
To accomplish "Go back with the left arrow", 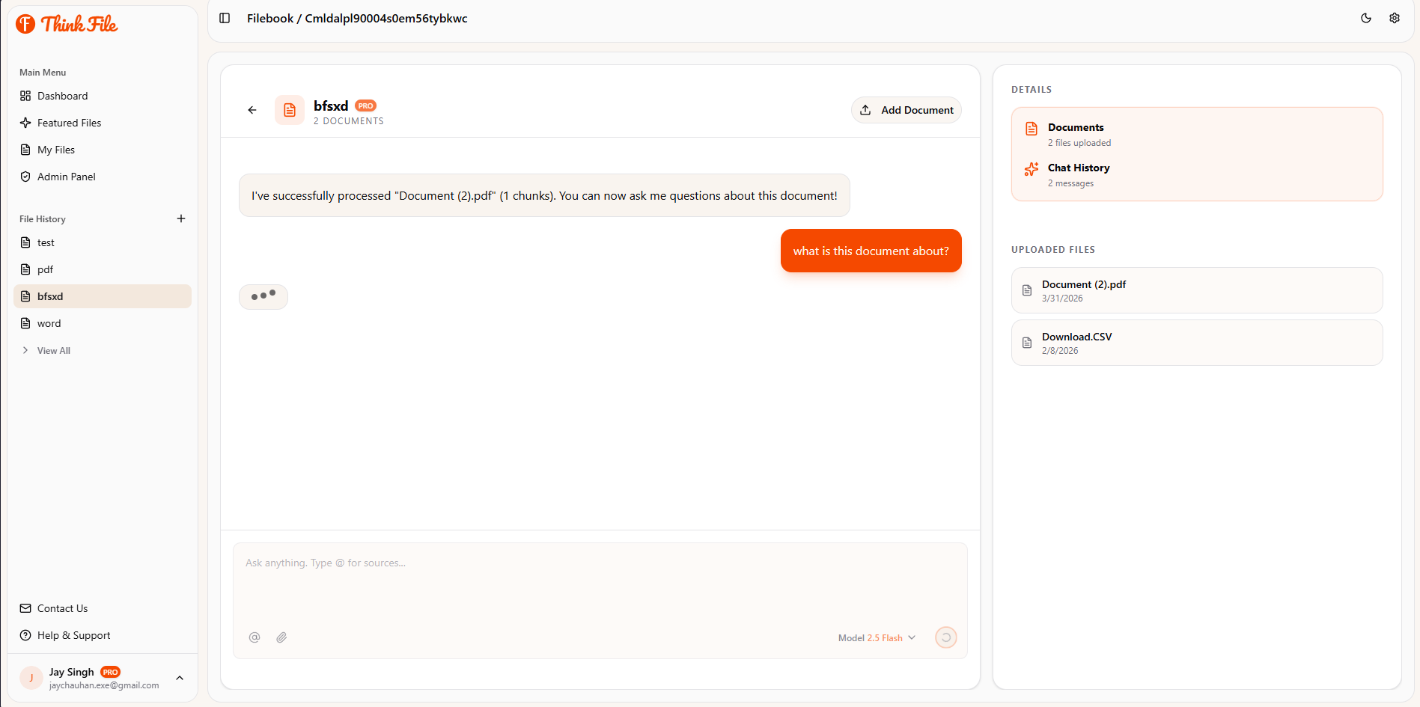I will [252, 110].
